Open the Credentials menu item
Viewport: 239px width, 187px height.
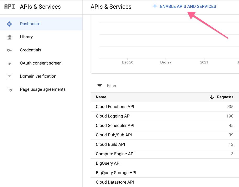pyautogui.click(x=30, y=50)
